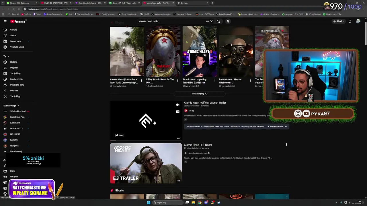Open account avatar menu

358,21
